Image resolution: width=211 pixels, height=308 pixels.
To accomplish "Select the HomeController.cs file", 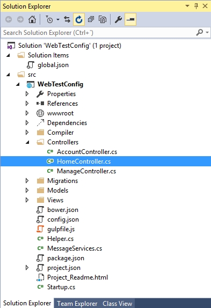I will 84,162.
